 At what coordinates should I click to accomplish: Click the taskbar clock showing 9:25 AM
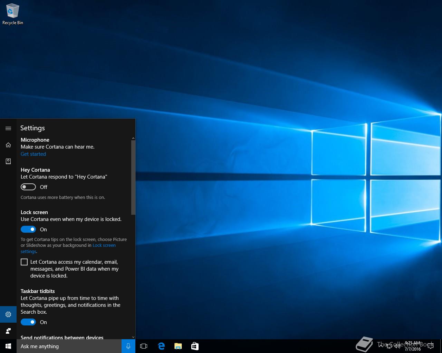coord(413,346)
